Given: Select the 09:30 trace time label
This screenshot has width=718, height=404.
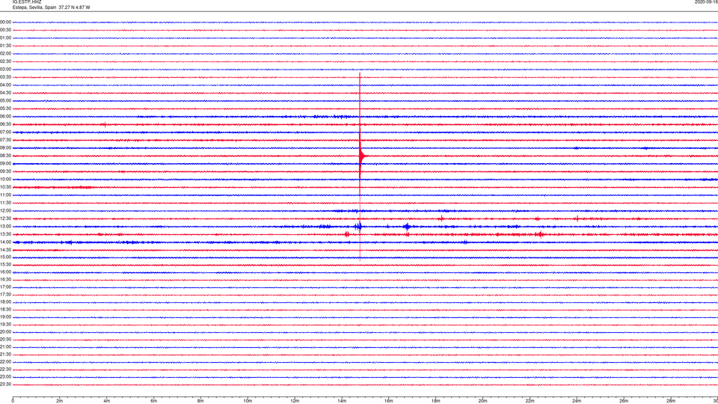Looking at the screenshot, I should [x=5, y=171].
